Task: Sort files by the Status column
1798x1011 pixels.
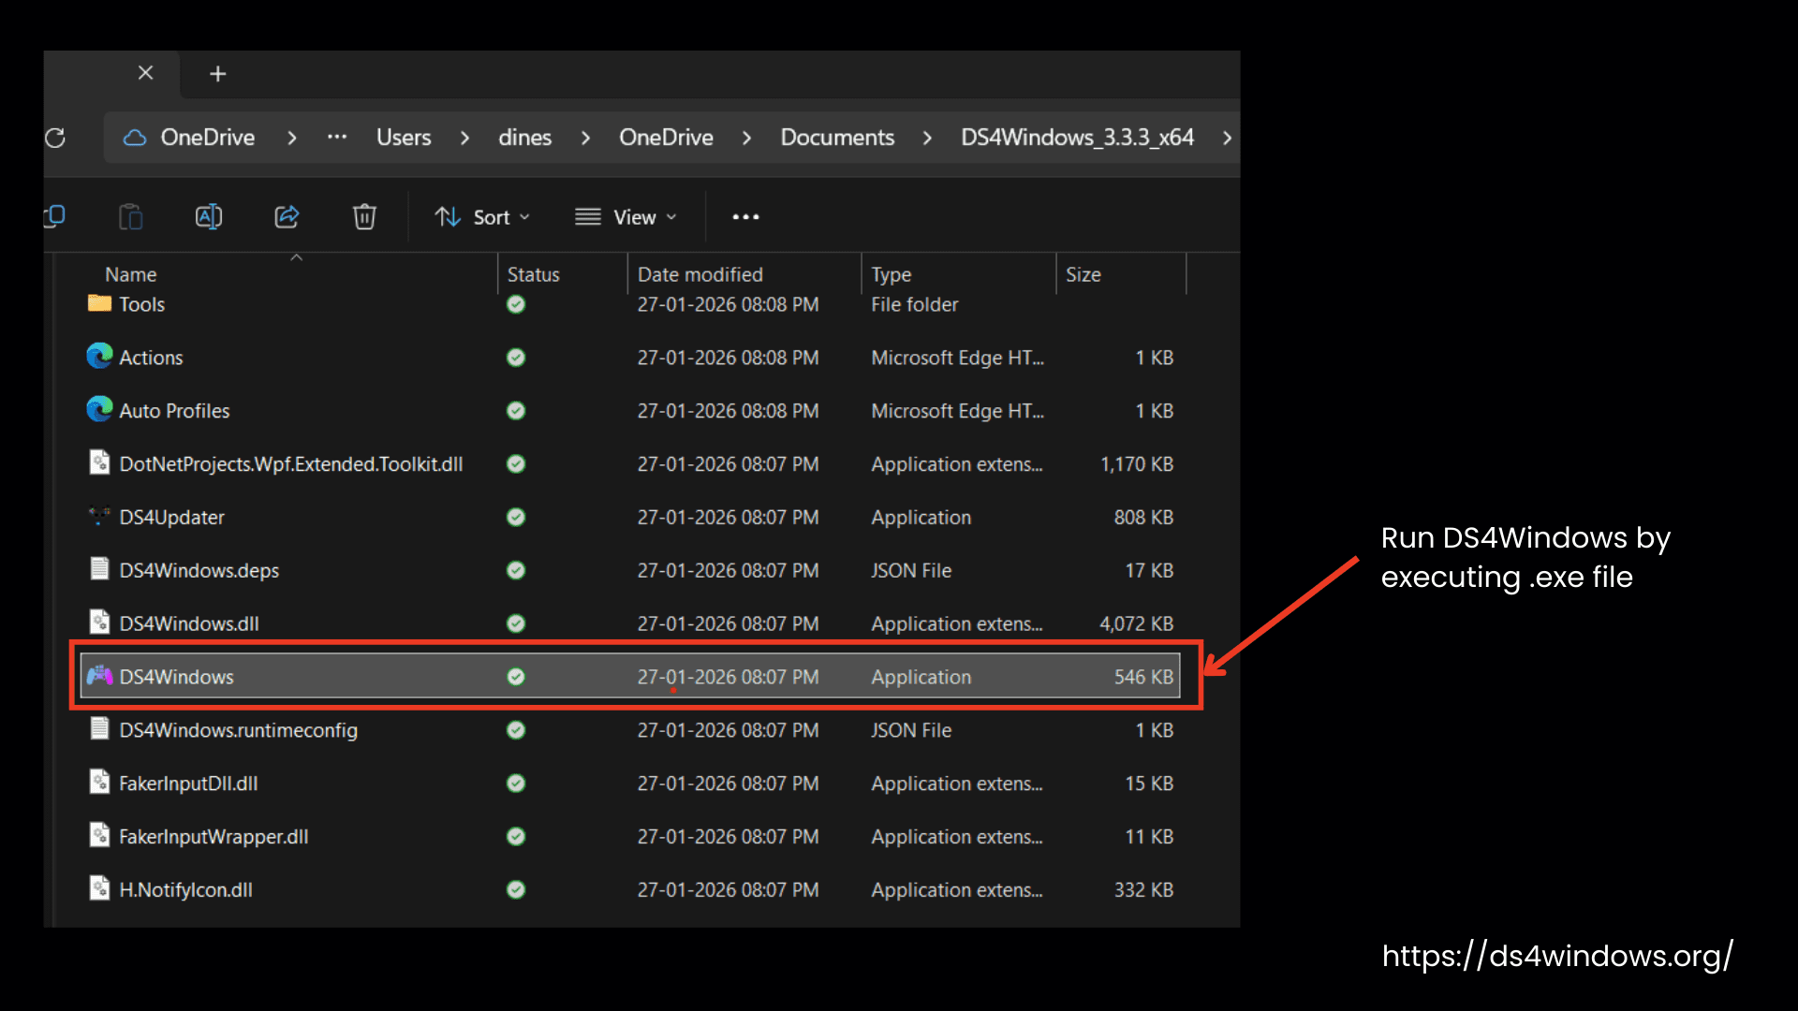Action: [x=533, y=274]
